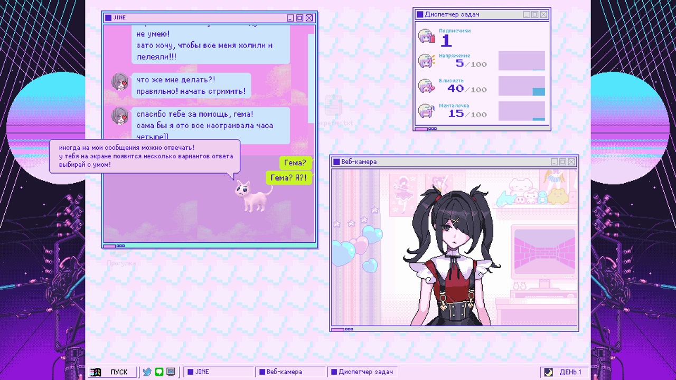Click the Менталочка mental state icon
Viewport: 676px width, 380px height.
(426, 111)
